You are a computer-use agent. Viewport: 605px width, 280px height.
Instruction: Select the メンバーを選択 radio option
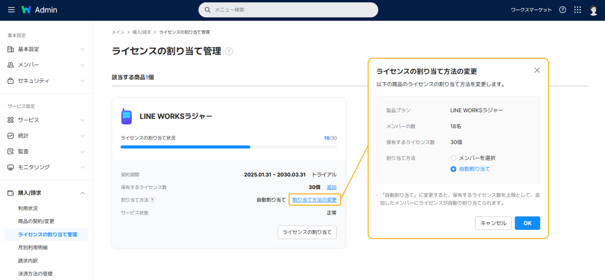[x=453, y=158]
